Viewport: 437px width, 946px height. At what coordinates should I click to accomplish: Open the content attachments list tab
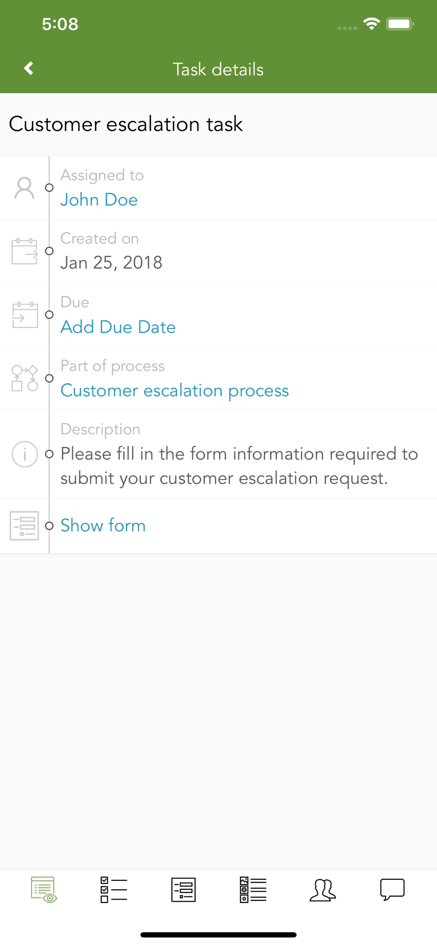pos(253,890)
